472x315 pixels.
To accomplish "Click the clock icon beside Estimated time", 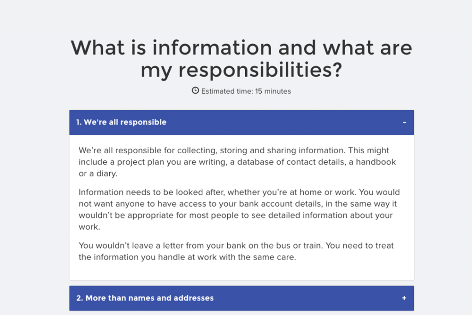I will click(195, 90).
